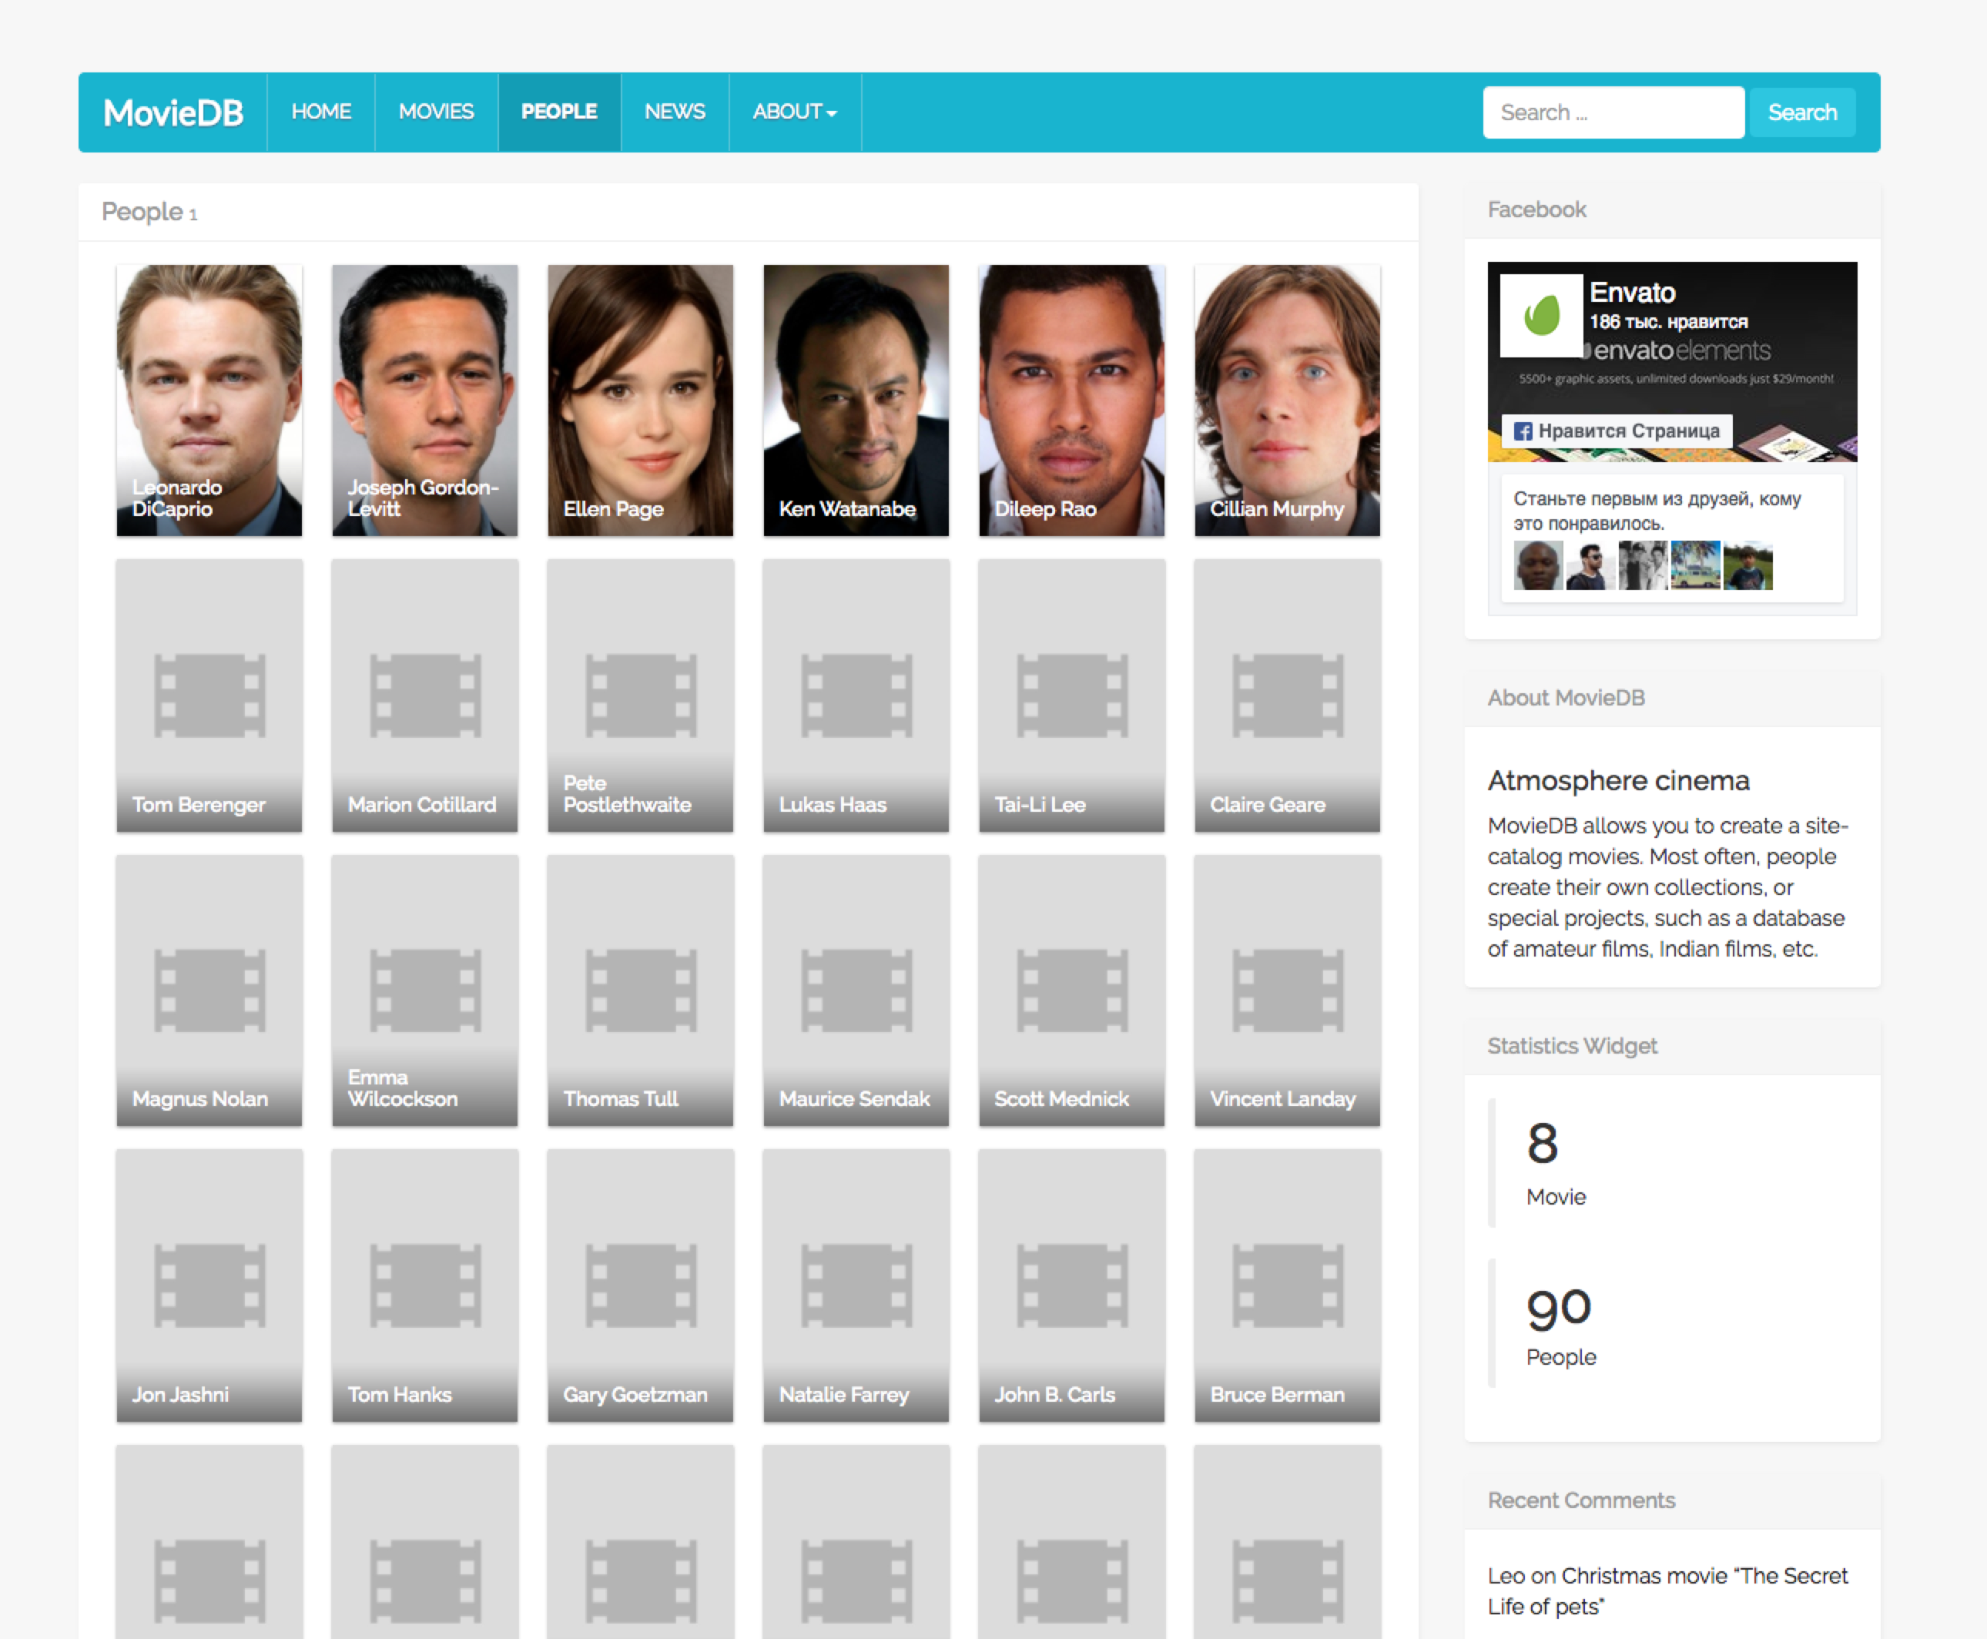
Task: Select the People nav tab
Action: (559, 112)
